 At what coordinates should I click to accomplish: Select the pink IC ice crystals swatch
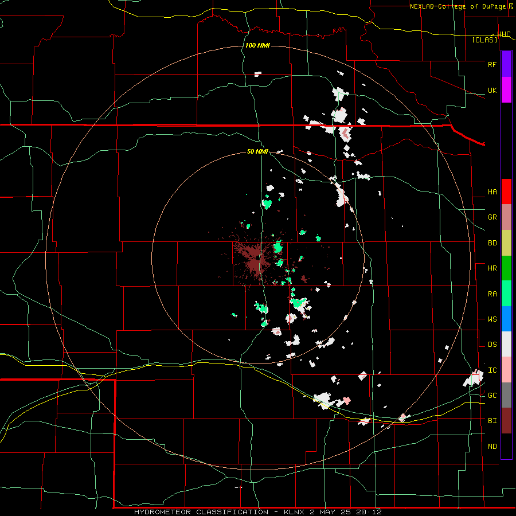pyautogui.click(x=506, y=370)
